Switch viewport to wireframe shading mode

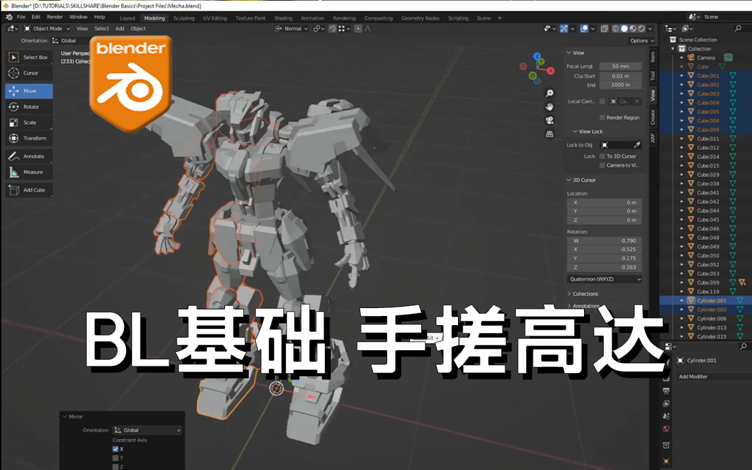click(x=615, y=29)
